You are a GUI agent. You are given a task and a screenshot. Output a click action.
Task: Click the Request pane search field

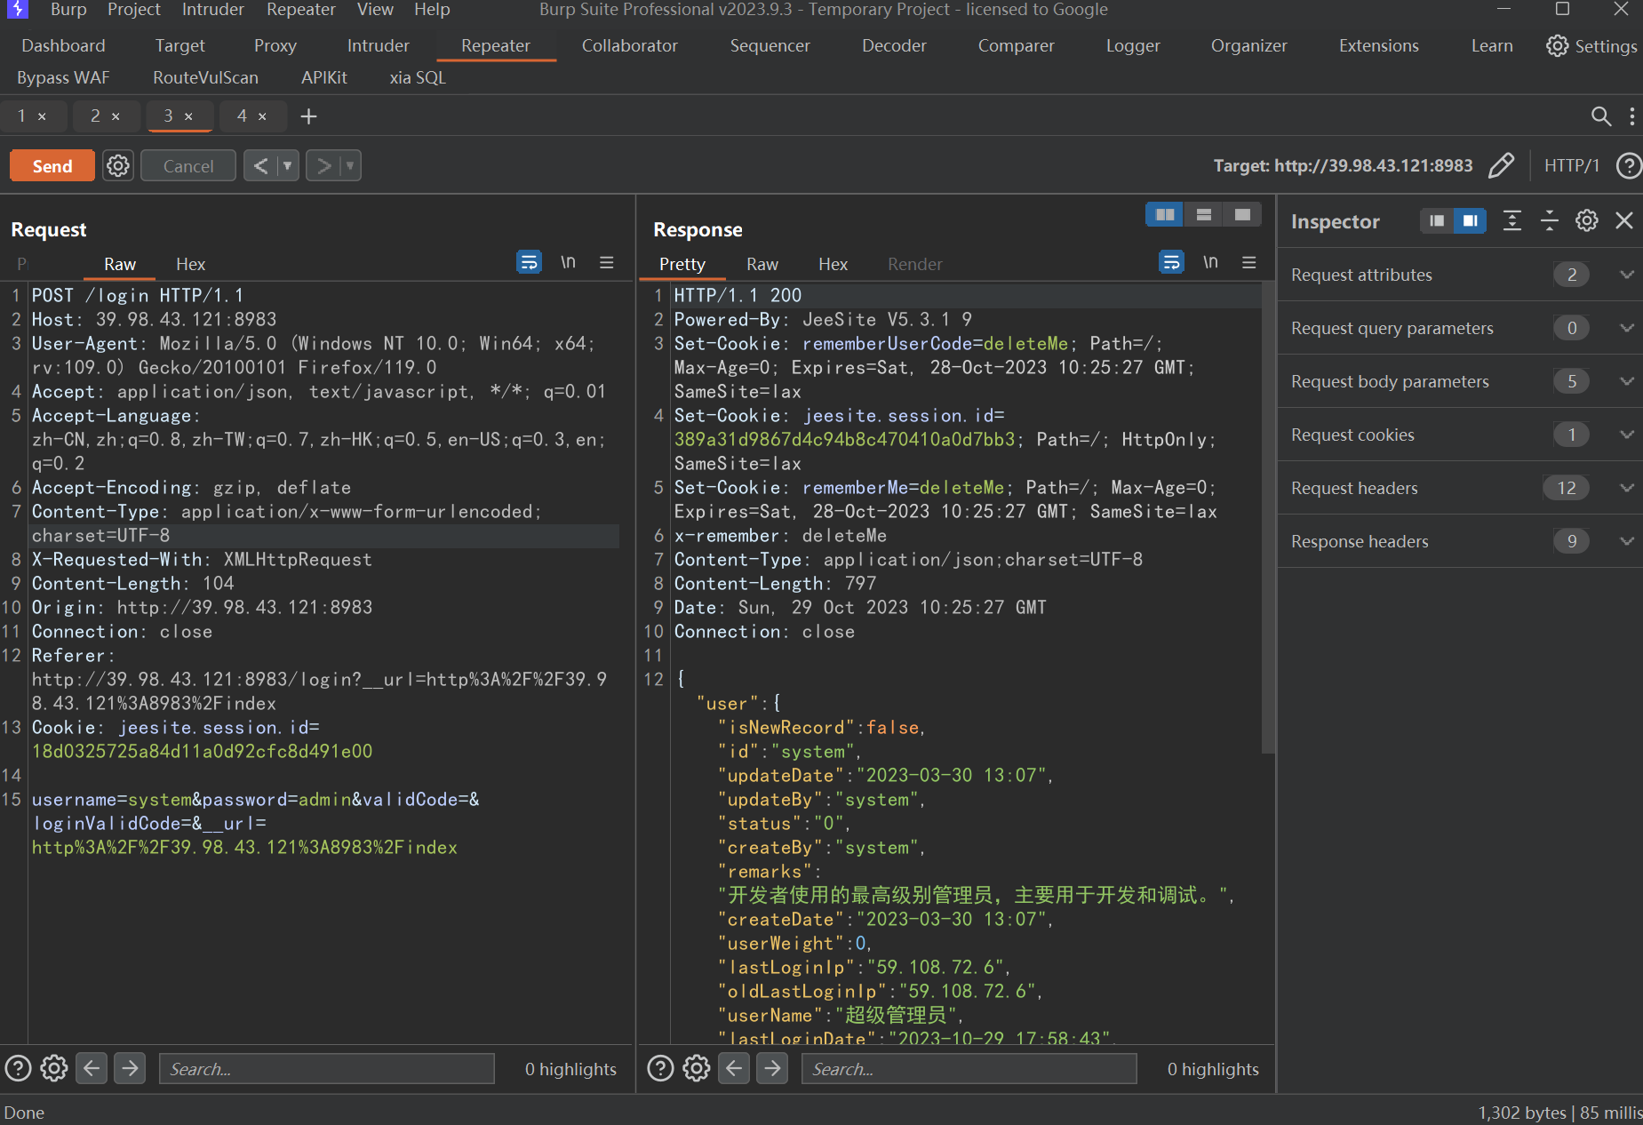pos(326,1069)
